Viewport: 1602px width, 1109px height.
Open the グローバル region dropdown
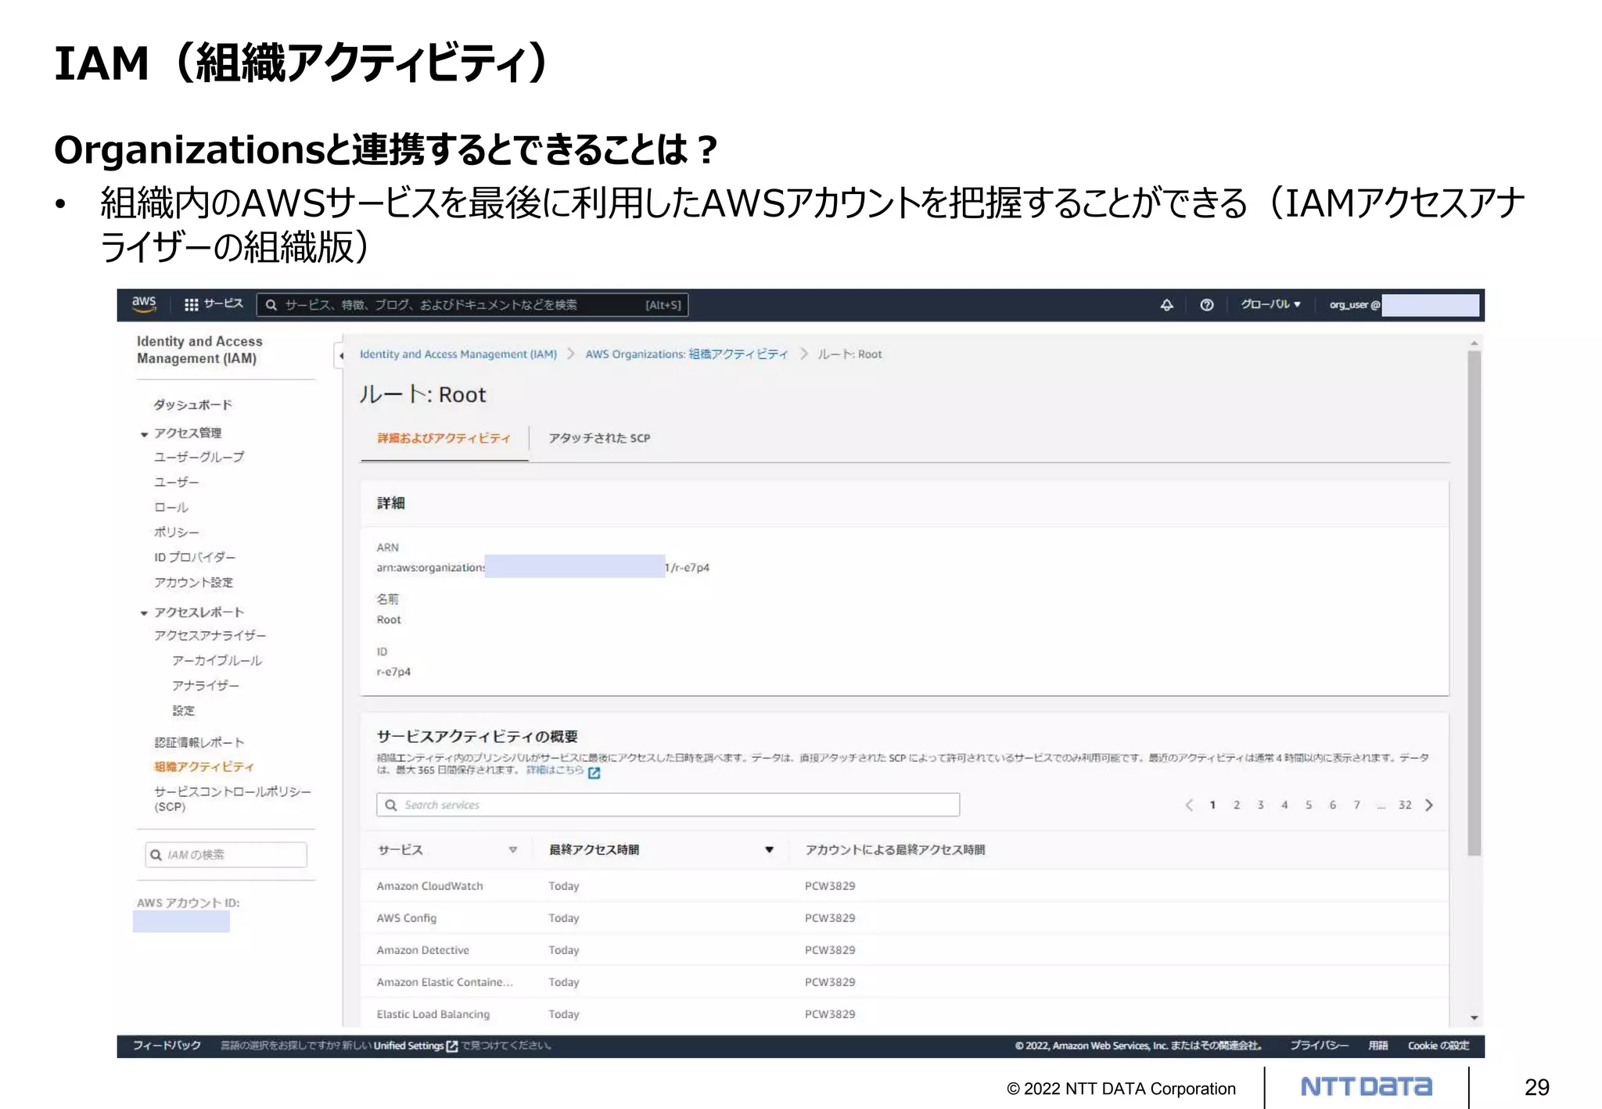[1270, 304]
